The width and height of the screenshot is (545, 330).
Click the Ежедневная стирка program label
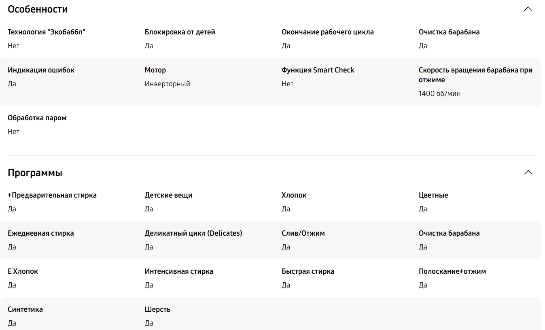coord(41,233)
